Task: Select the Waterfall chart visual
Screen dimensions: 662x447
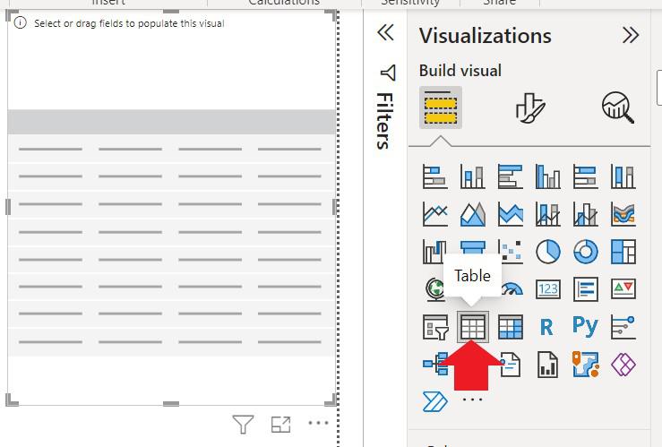Action: (434, 251)
